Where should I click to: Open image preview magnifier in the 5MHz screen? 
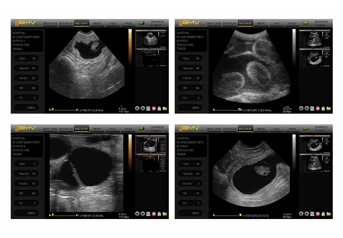312,214
